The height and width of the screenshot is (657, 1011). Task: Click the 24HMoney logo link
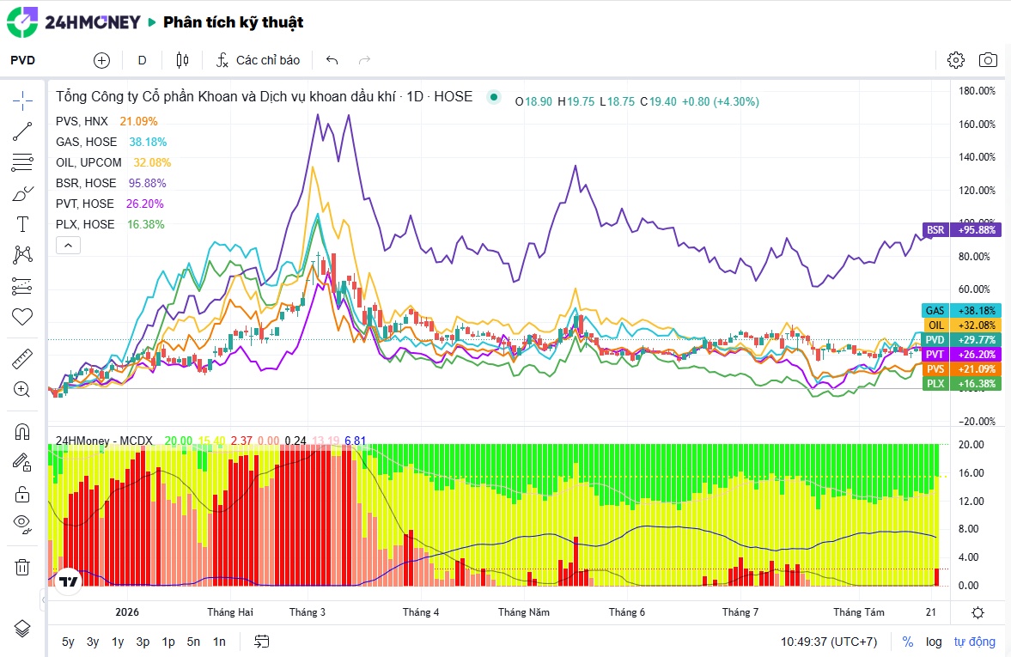click(74, 22)
